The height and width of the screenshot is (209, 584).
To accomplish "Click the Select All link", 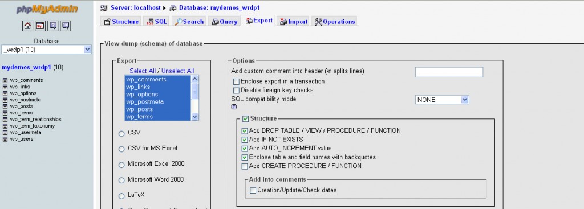I will coord(143,71).
